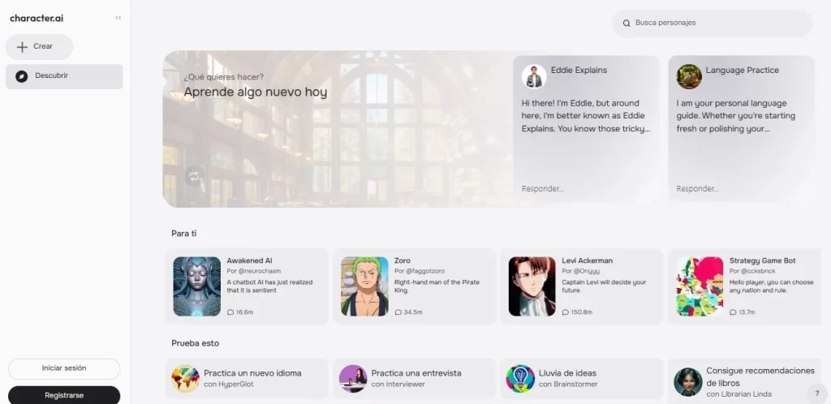Click the ¿Qué quieres hacer? banner text

coord(224,77)
